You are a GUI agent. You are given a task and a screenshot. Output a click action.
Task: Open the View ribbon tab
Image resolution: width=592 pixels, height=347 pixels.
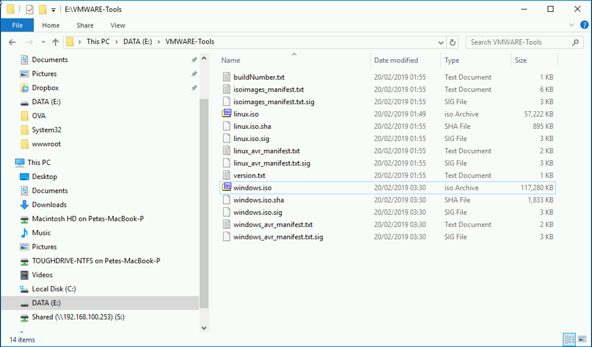[118, 25]
